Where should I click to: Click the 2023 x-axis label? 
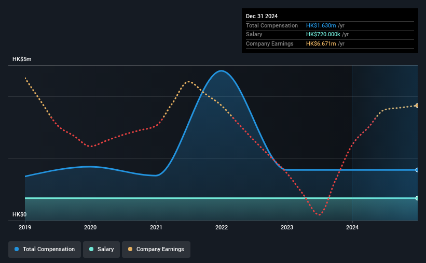tap(287, 227)
